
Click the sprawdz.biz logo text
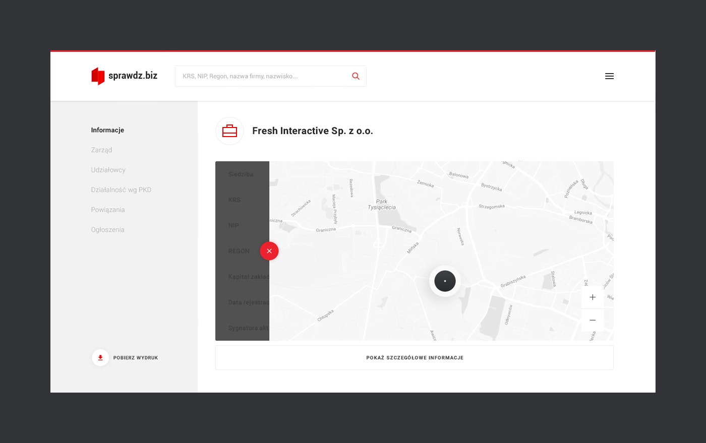tap(133, 76)
